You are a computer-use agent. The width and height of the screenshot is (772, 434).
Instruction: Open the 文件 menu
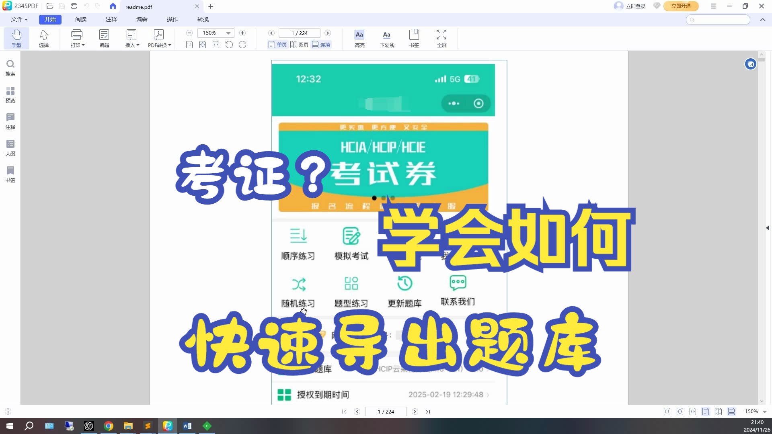(x=18, y=19)
